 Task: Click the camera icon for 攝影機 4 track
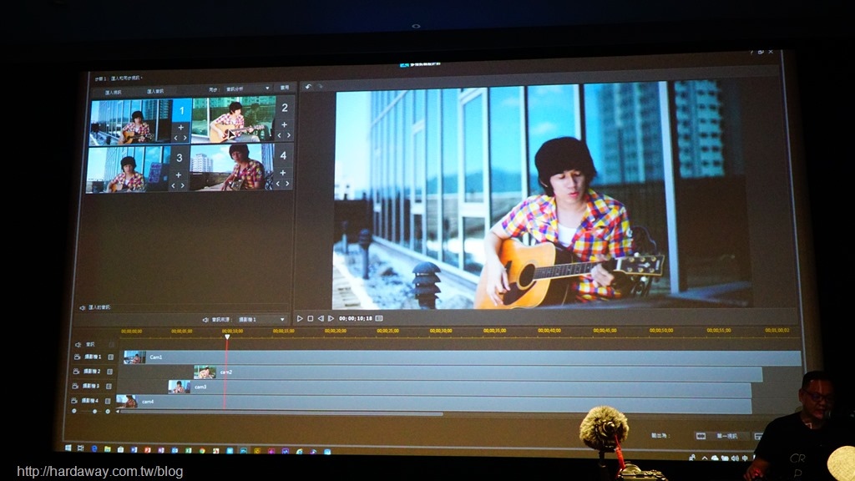pos(74,401)
